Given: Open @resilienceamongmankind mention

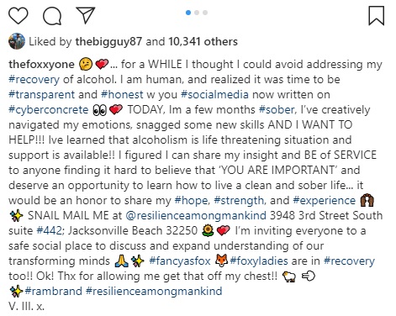Looking at the screenshot, I should coord(196,216).
